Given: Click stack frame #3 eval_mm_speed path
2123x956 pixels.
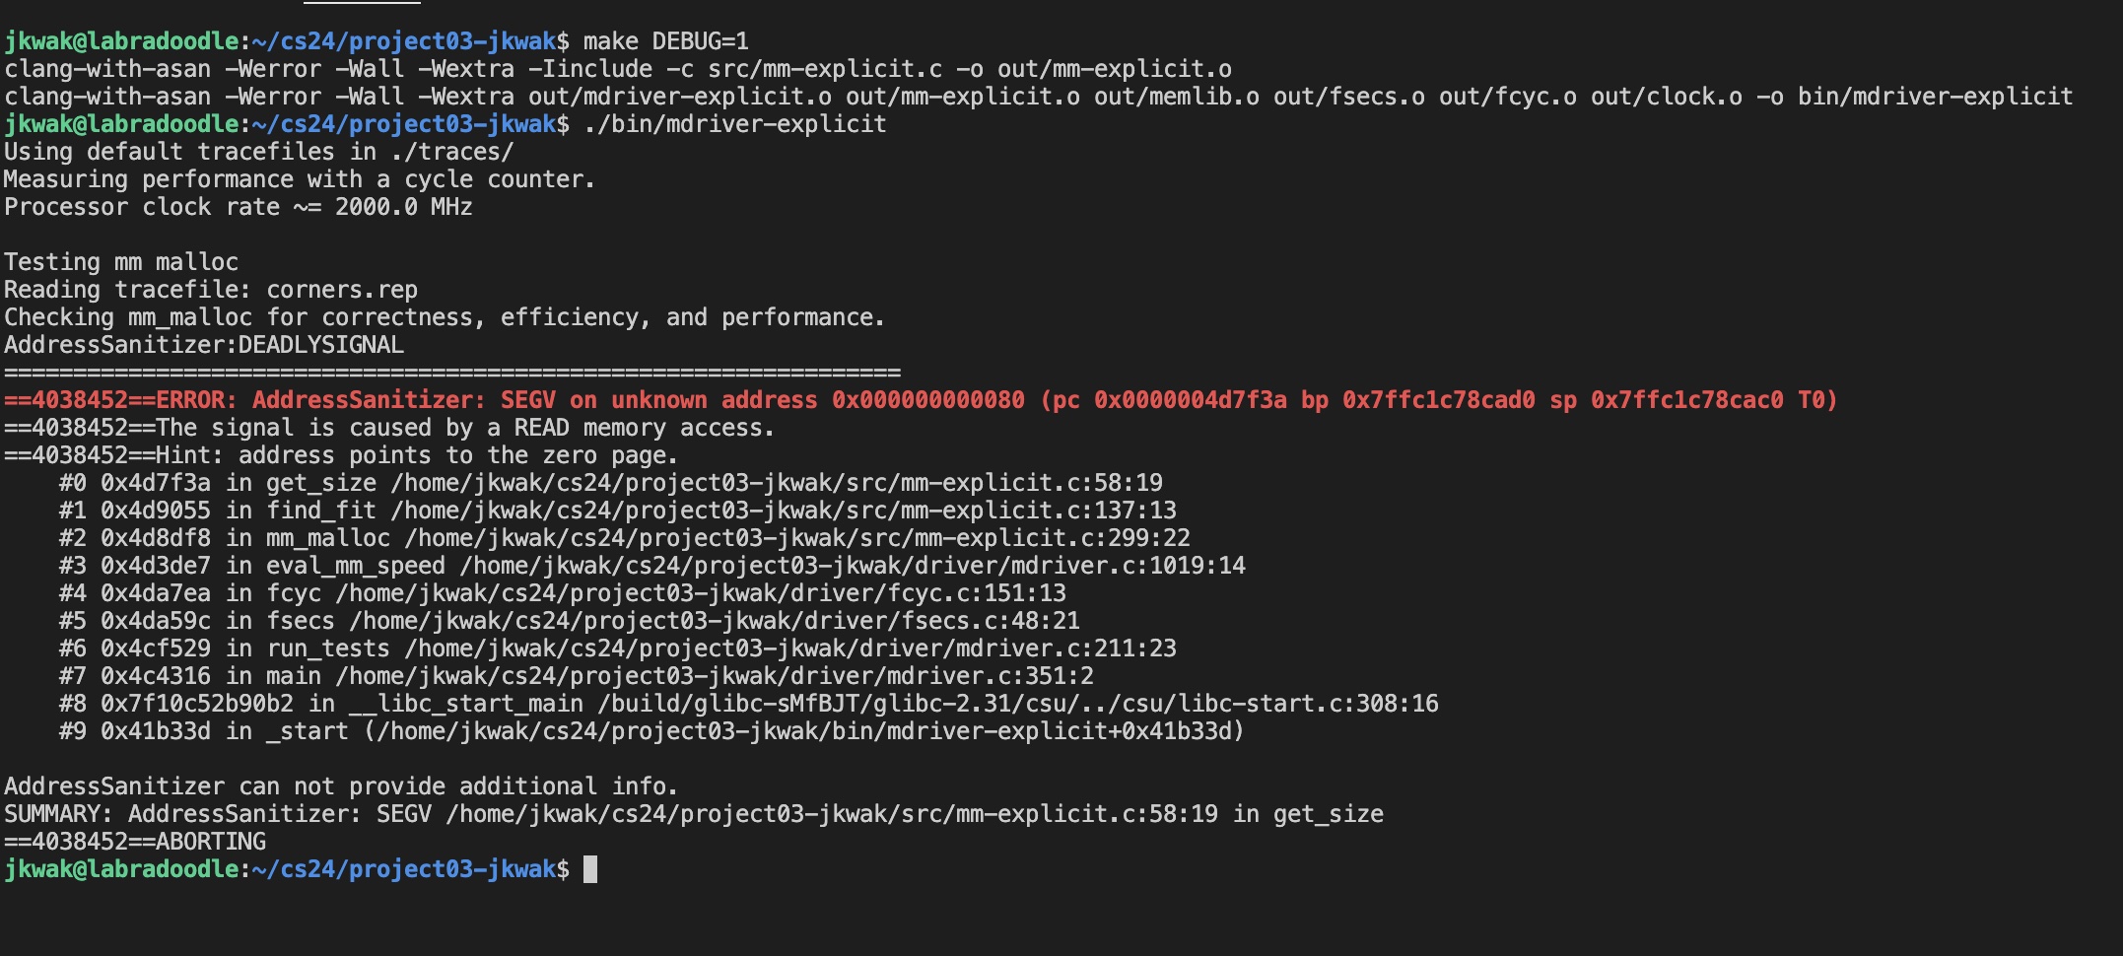Looking at the screenshot, I should [x=853, y=566].
